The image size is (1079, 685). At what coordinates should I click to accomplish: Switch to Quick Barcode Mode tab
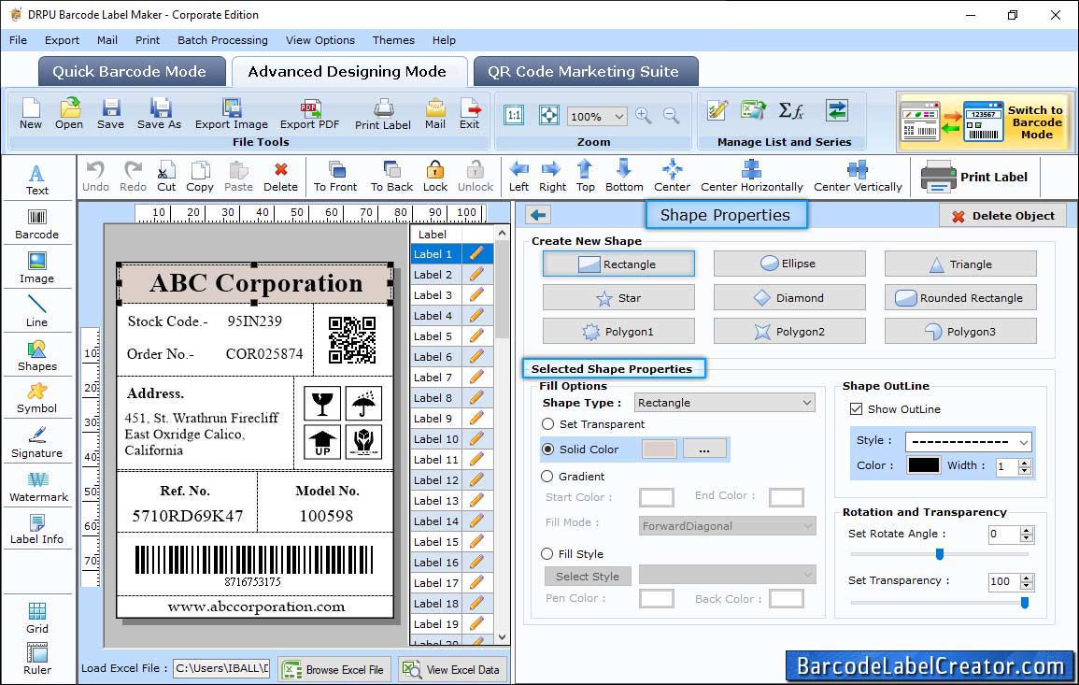tap(131, 72)
